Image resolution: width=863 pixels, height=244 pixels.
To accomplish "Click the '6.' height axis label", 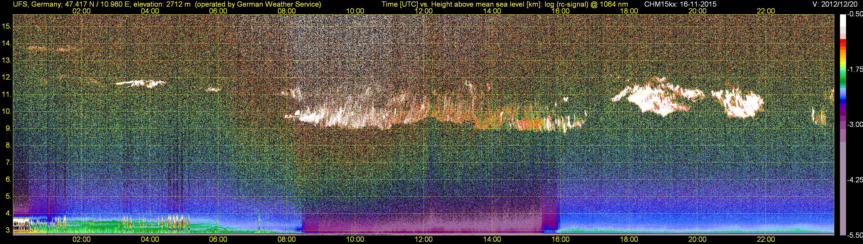I will pos(8,179).
